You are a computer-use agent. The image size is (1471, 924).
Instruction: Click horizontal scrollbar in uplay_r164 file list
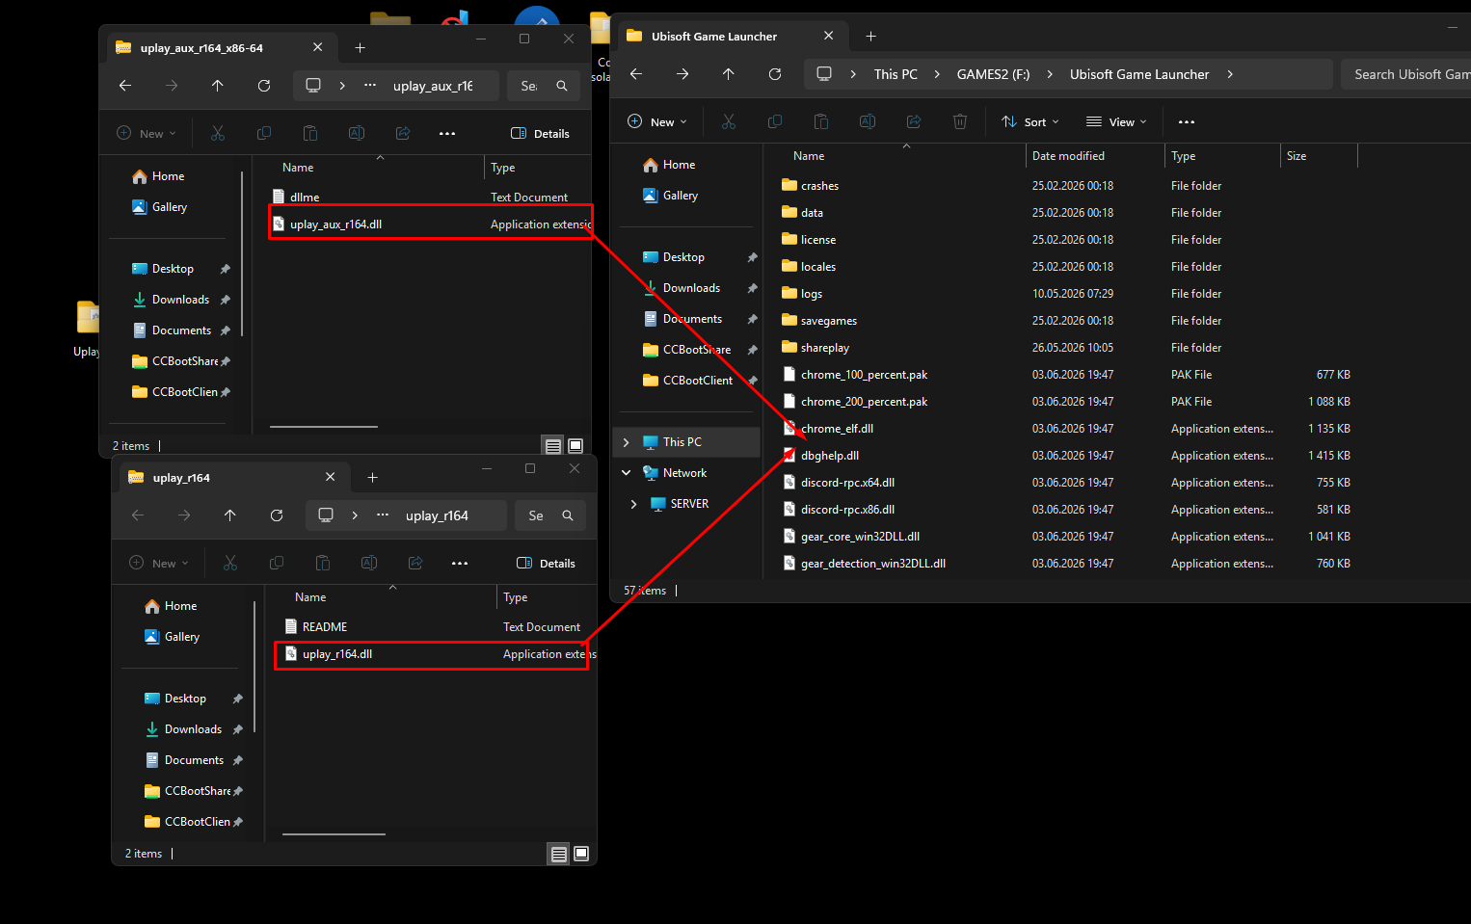334,834
